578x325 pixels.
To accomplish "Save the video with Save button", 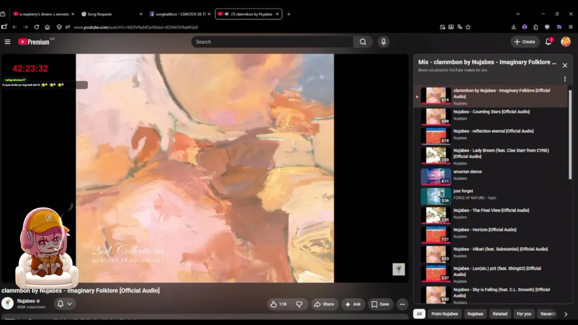I will [380, 304].
